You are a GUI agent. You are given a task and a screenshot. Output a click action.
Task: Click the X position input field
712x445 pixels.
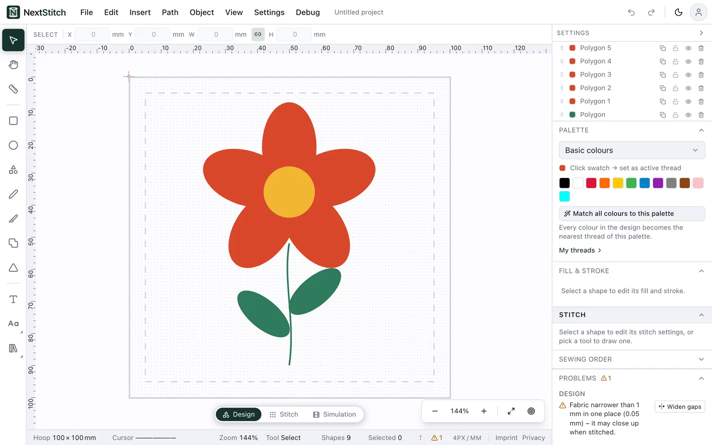click(93, 34)
